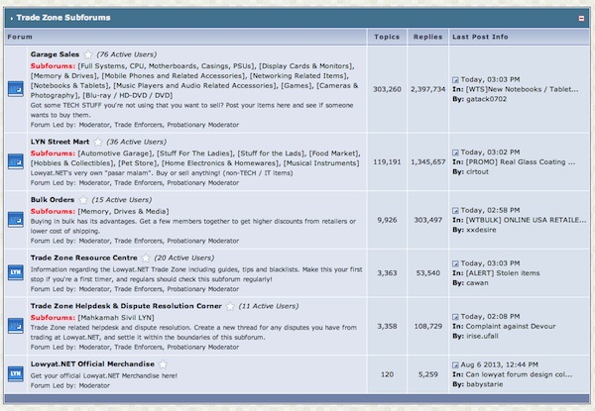The image size is (595, 411).
Task: Open last post icon in Garage Sales row
Action: pyautogui.click(x=455, y=77)
